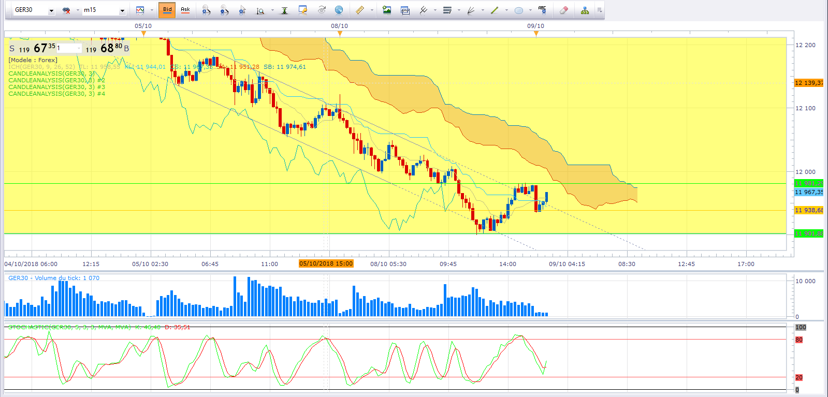Expand the chart type dropdown arrow
Image resolution: width=828 pixels, height=397 pixels.
tap(152, 10)
